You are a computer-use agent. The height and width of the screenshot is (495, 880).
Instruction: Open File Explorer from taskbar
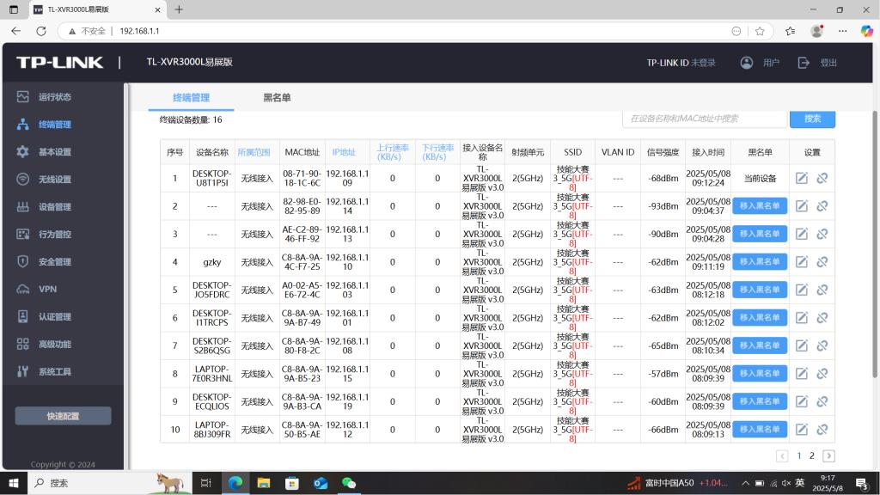pyautogui.click(x=264, y=483)
